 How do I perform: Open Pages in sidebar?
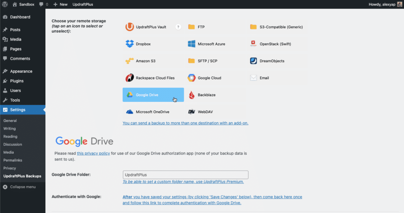click(22, 49)
